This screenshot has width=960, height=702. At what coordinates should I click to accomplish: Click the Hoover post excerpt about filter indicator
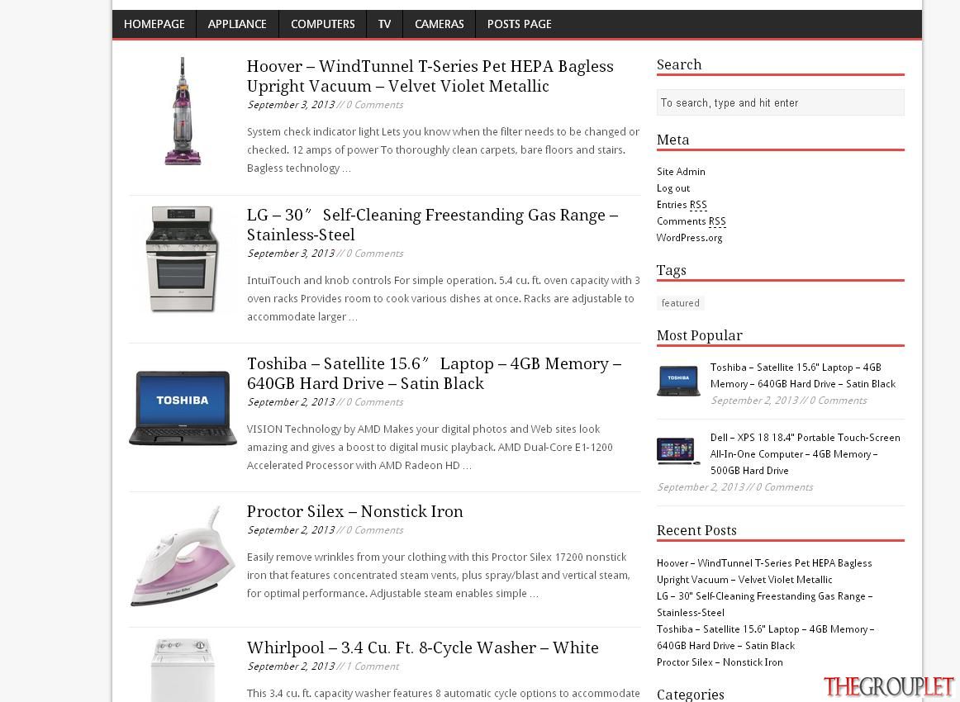point(443,150)
